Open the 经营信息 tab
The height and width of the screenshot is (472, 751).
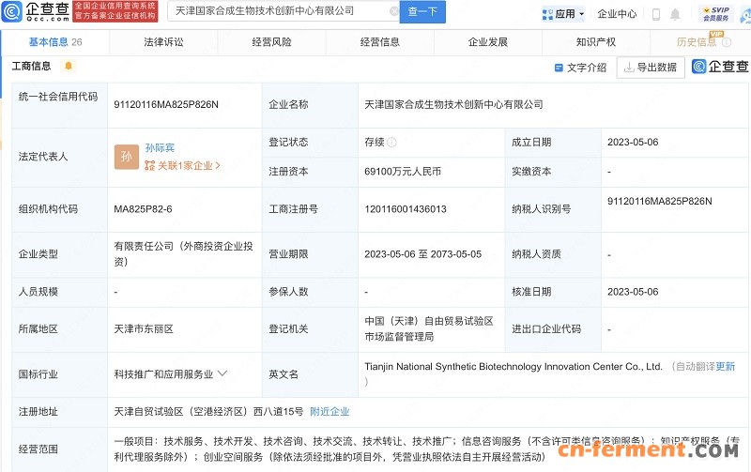tap(380, 42)
